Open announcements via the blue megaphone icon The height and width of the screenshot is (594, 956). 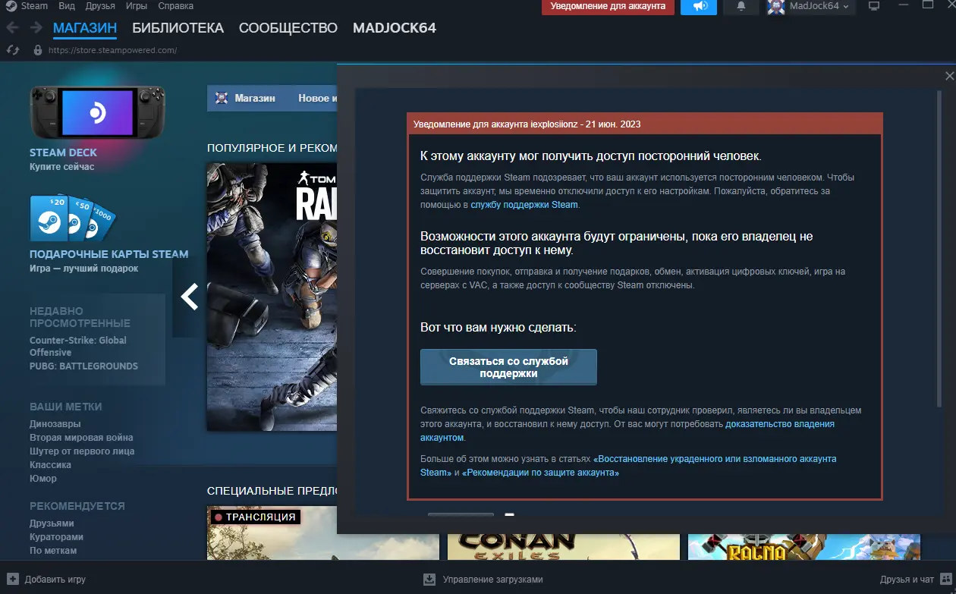click(699, 7)
